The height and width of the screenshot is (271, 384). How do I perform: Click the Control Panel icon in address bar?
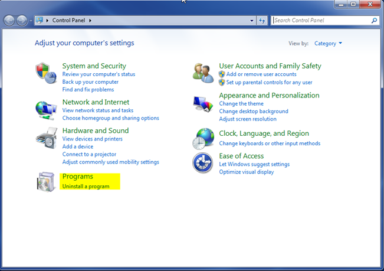pyautogui.click(x=40, y=20)
